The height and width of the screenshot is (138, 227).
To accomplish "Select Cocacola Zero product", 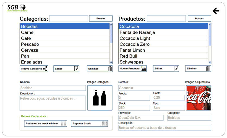I will coord(163,44).
